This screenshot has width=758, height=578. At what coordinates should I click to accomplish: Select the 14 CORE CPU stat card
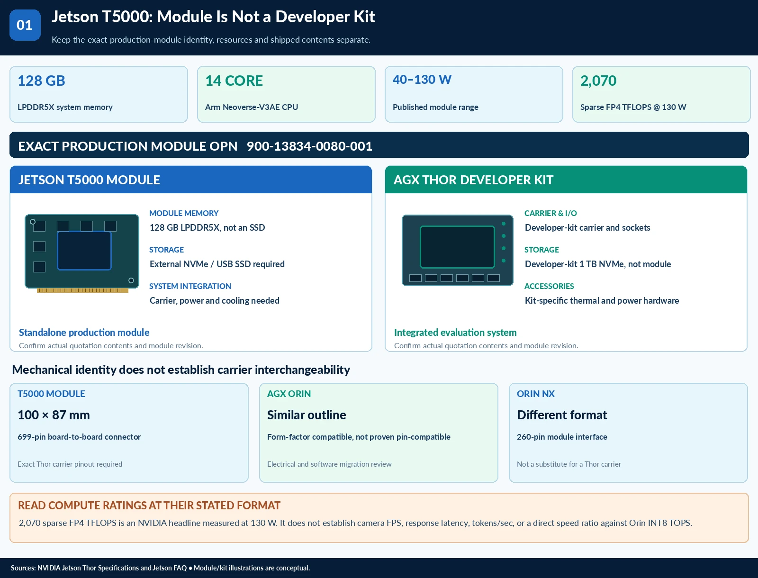click(x=286, y=94)
